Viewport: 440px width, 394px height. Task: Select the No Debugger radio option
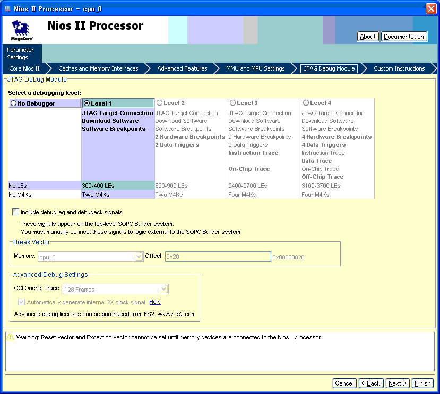(x=13, y=103)
